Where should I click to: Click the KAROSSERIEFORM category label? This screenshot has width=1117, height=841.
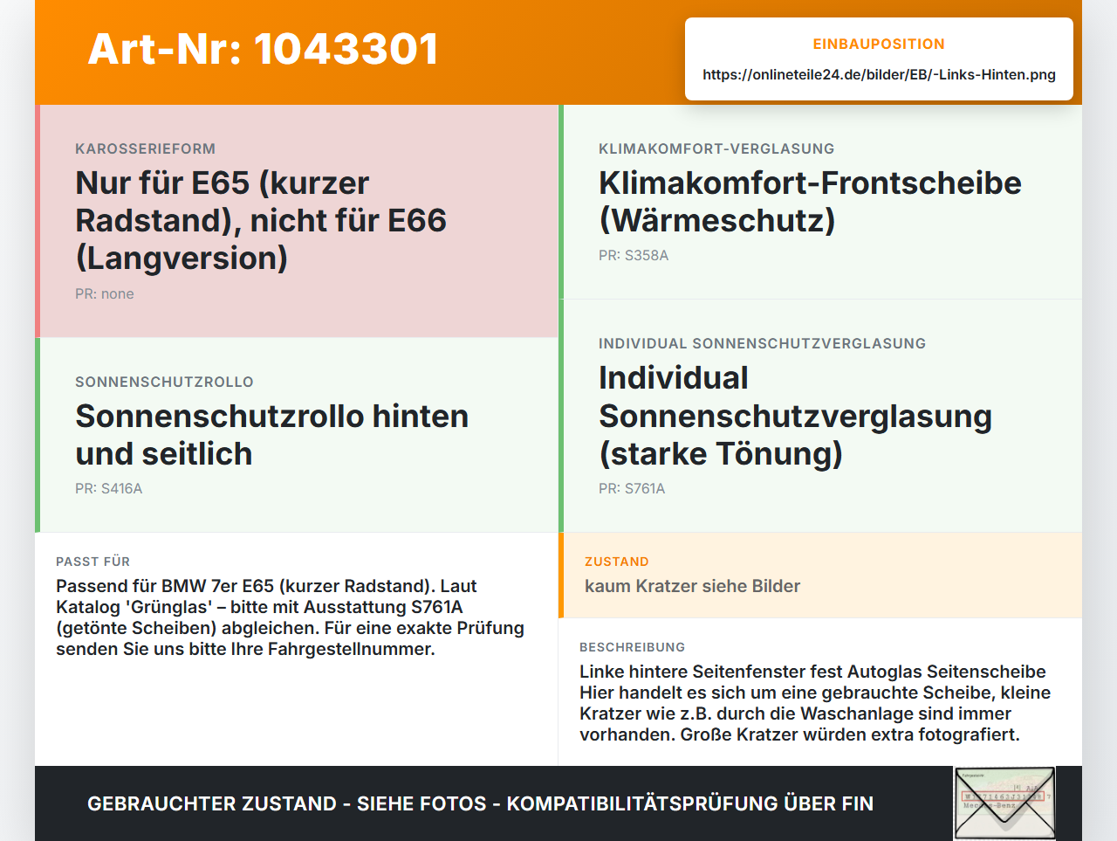point(145,148)
